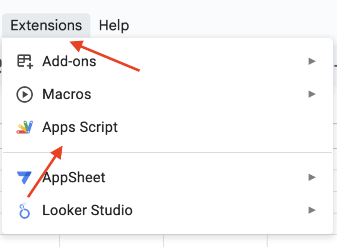Image resolution: width=337 pixels, height=247 pixels.
Task: Expand the Add-ons submenu arrow
Action: tap(312, 61)
